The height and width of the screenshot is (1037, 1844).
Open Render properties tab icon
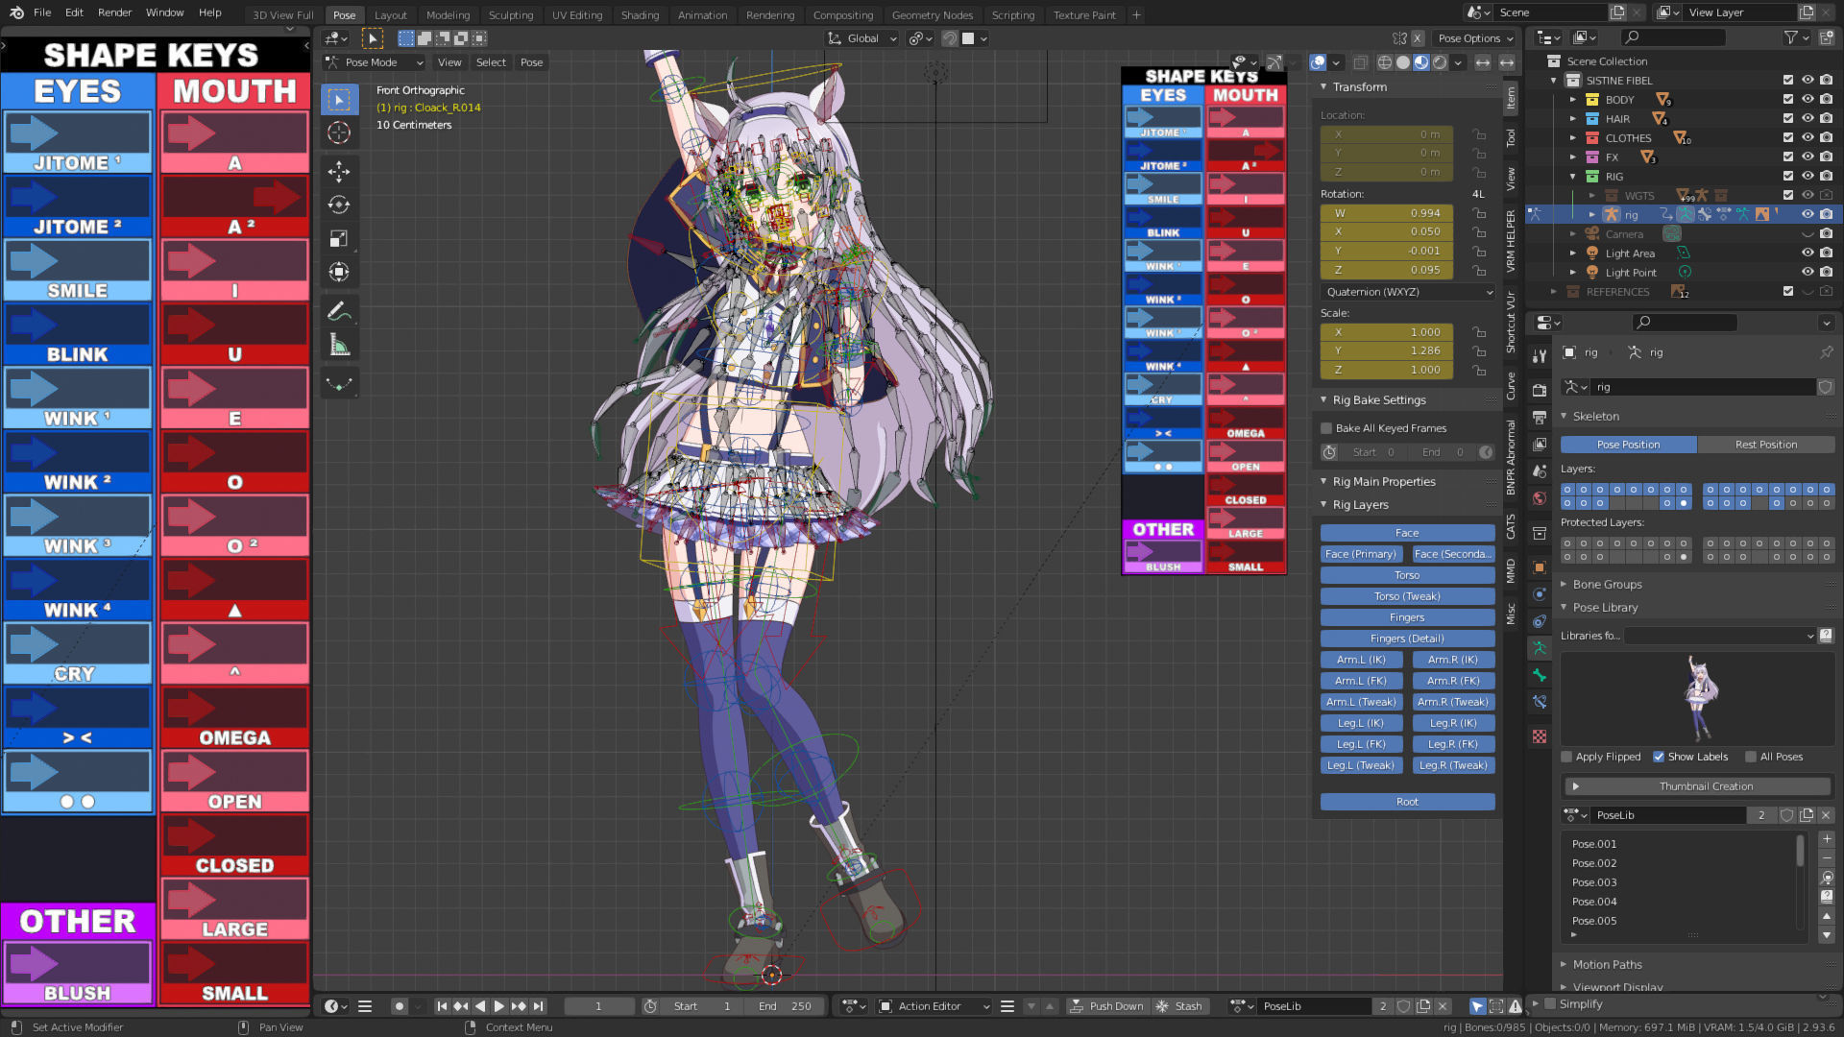pos(1540,390)
